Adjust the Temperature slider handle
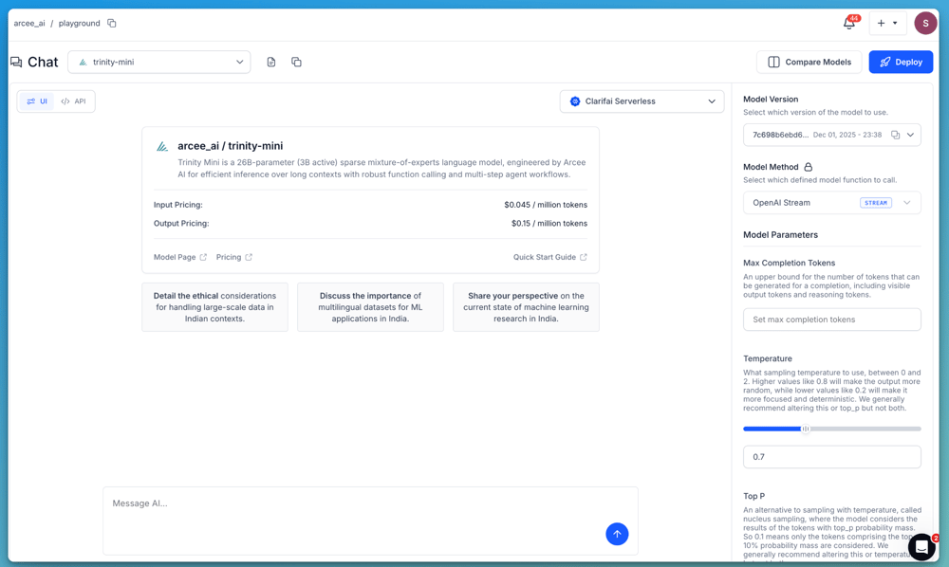Image resolution: width=949 pixels, height=567 pixels. click(x=805, y=429)
